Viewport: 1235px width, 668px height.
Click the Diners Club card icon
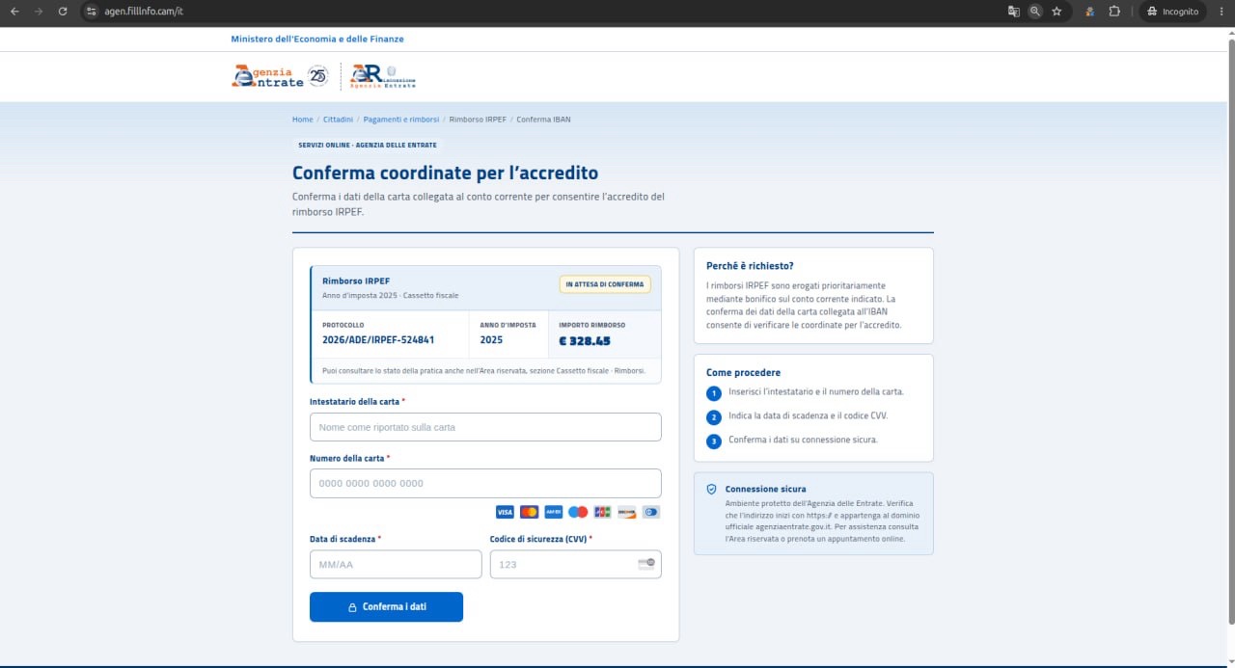[x=651, y=512]
